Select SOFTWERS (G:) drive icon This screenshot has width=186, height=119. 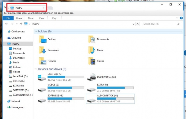[42, 100]
